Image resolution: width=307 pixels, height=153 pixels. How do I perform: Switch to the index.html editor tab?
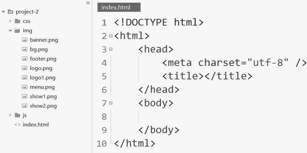(119, 7)
